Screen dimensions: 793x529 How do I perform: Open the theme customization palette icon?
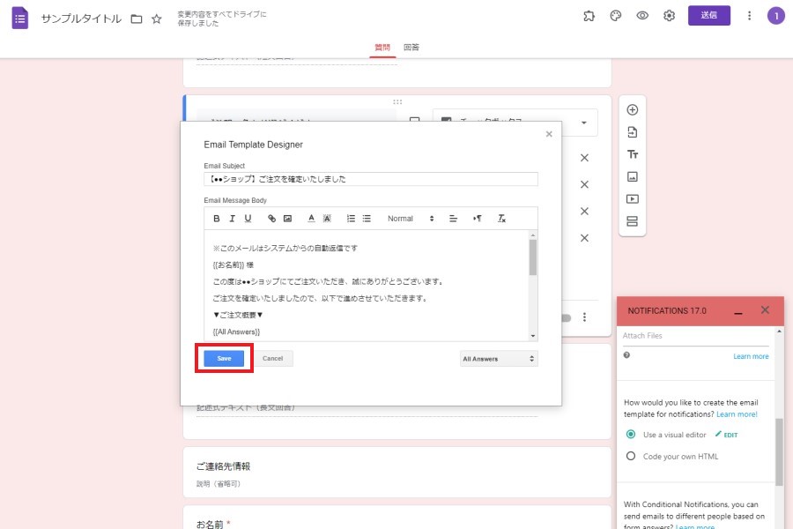(x=616, y=16)
